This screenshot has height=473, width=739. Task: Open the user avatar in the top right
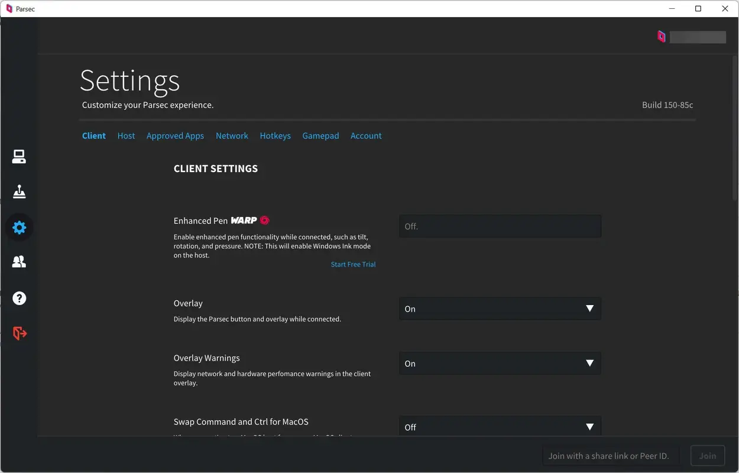661,36
